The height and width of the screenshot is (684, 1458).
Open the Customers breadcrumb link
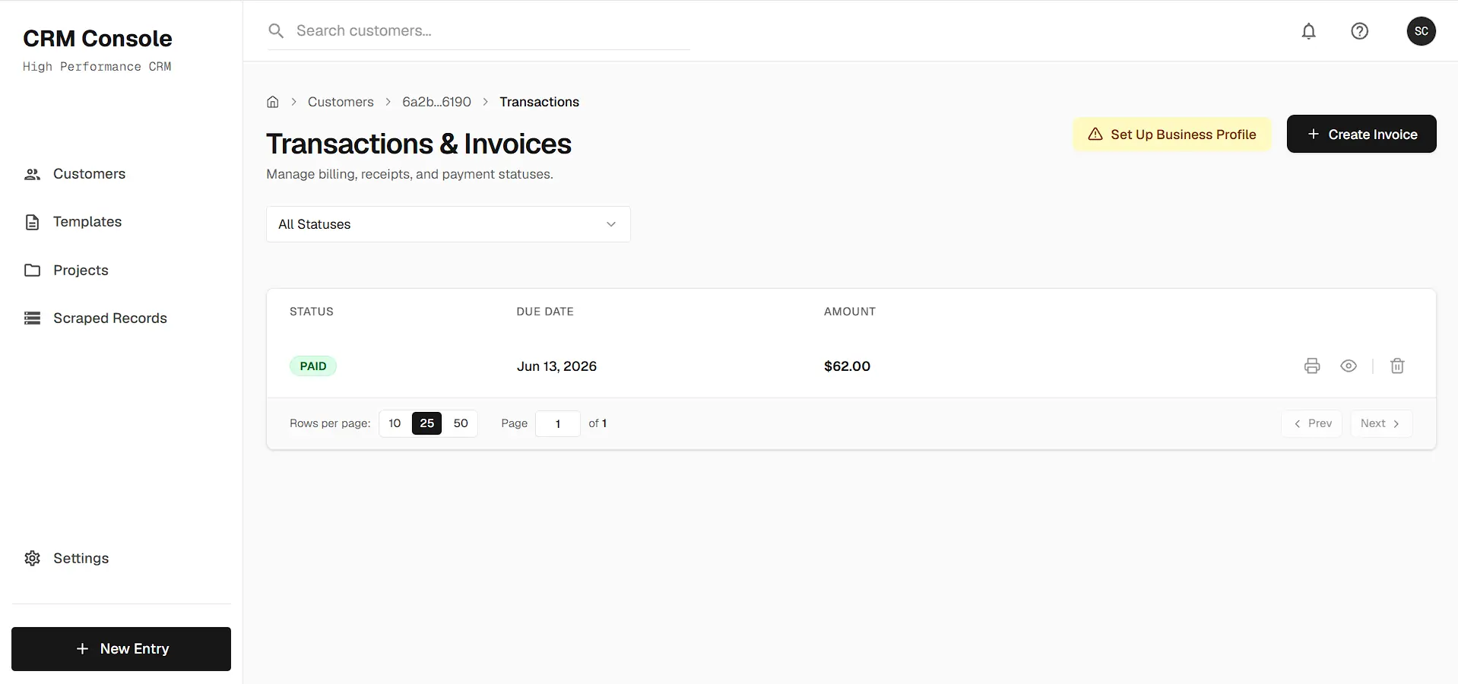341,102
